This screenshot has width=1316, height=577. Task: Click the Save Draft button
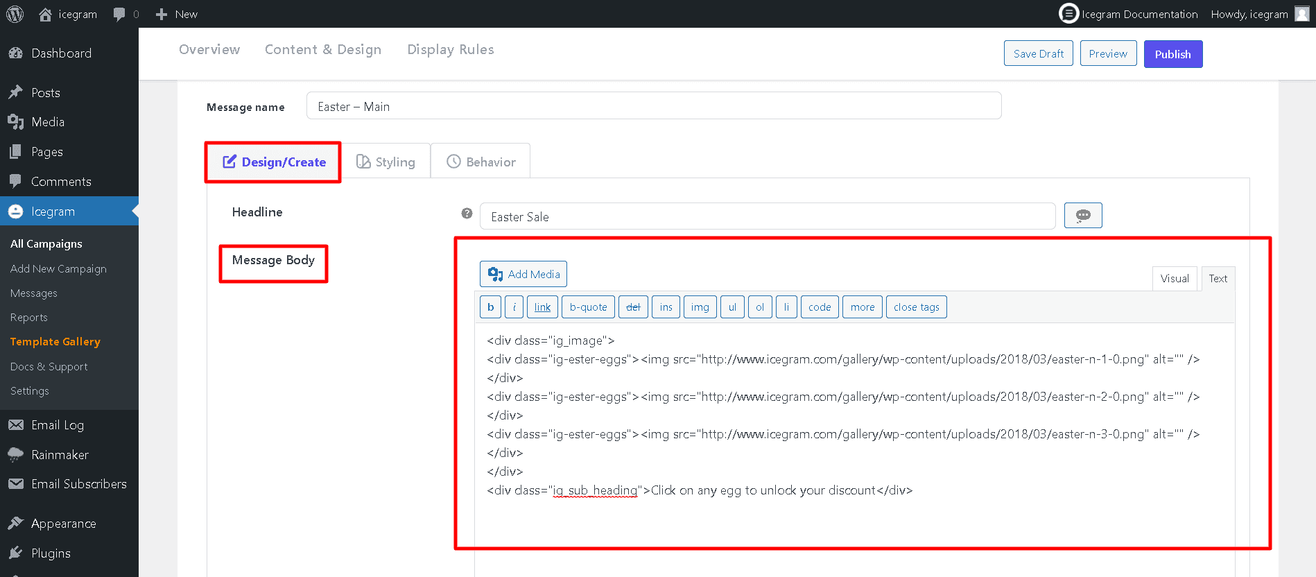pos(1039,53)
